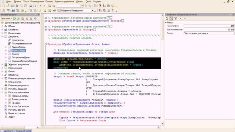This screenshot has height=132, width=235.
Task: Click the filter properties icon in Properties panel
Action: point(176,19)
